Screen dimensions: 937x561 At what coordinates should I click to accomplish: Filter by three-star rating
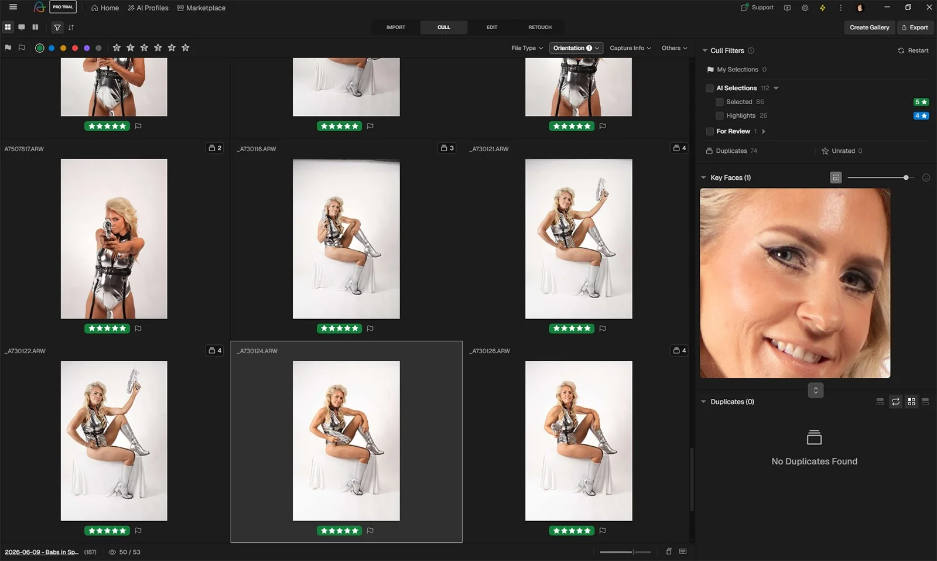(158, 48)
